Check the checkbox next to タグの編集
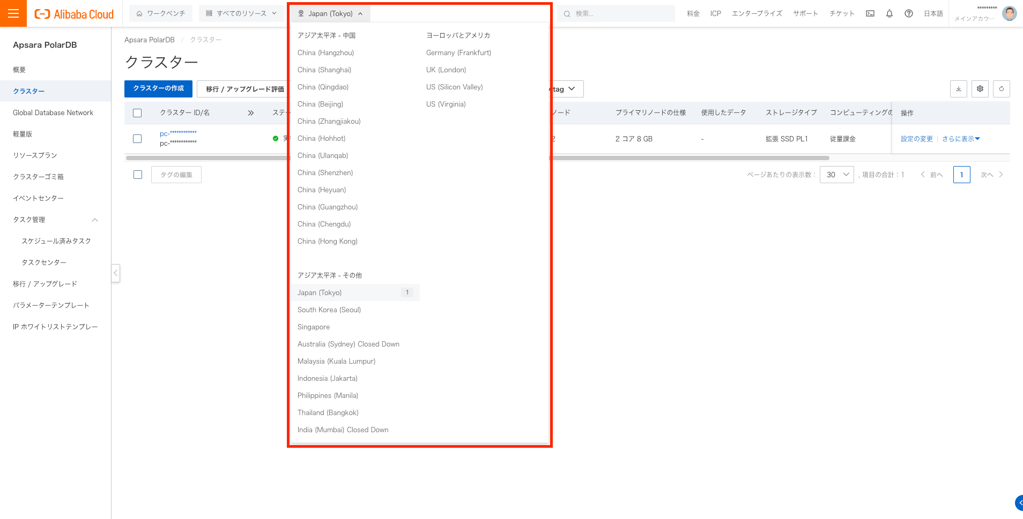 [x=137, y=174]
